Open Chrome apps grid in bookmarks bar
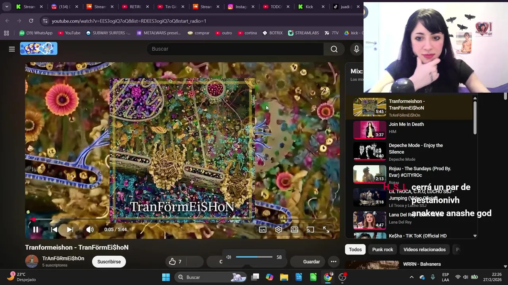508x285 pixels. pos(6,33)
